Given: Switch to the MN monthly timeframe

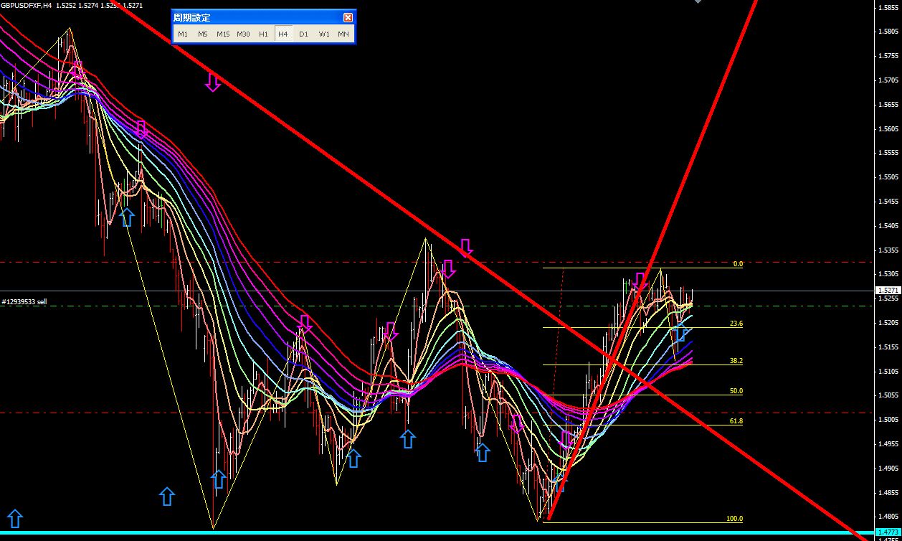Looking at the screenshot, I should pos(343,34).
